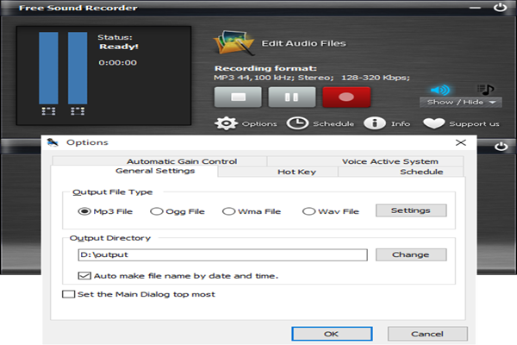Click the Support us heart icon
The image size is (517, 345).
click(438, 123)
